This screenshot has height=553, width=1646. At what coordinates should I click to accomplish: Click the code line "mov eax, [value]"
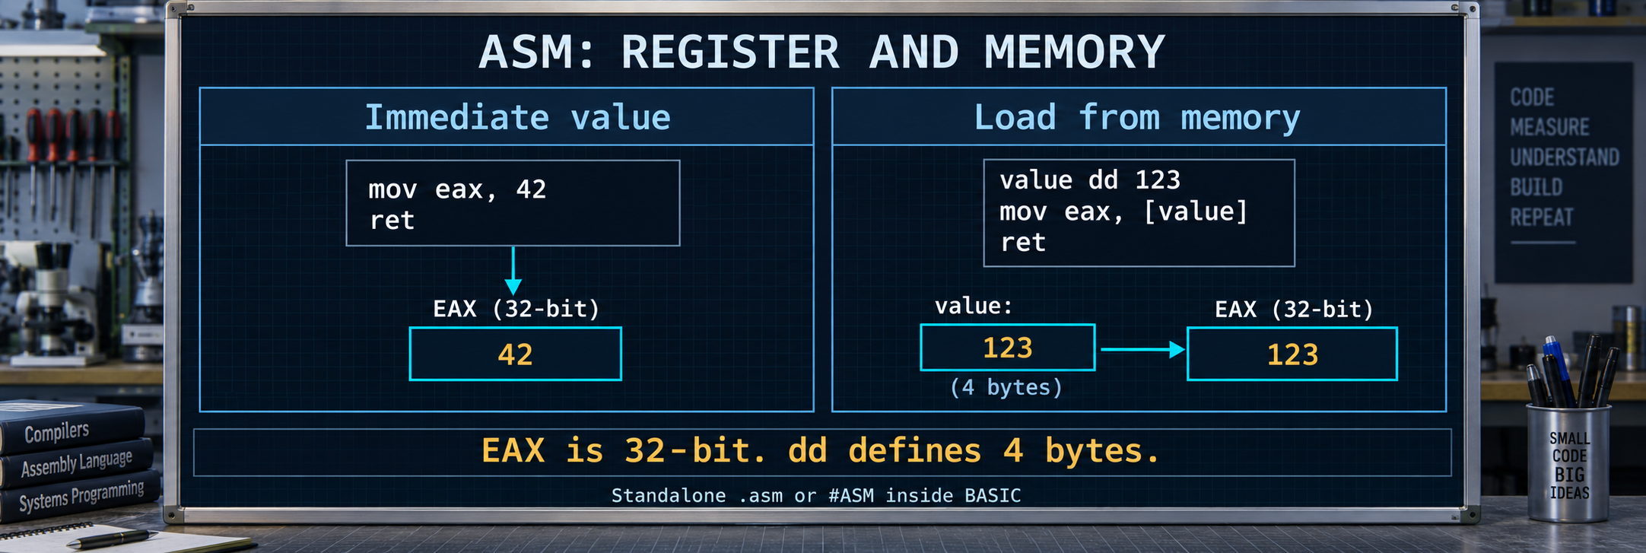[x=1123, y=211]
